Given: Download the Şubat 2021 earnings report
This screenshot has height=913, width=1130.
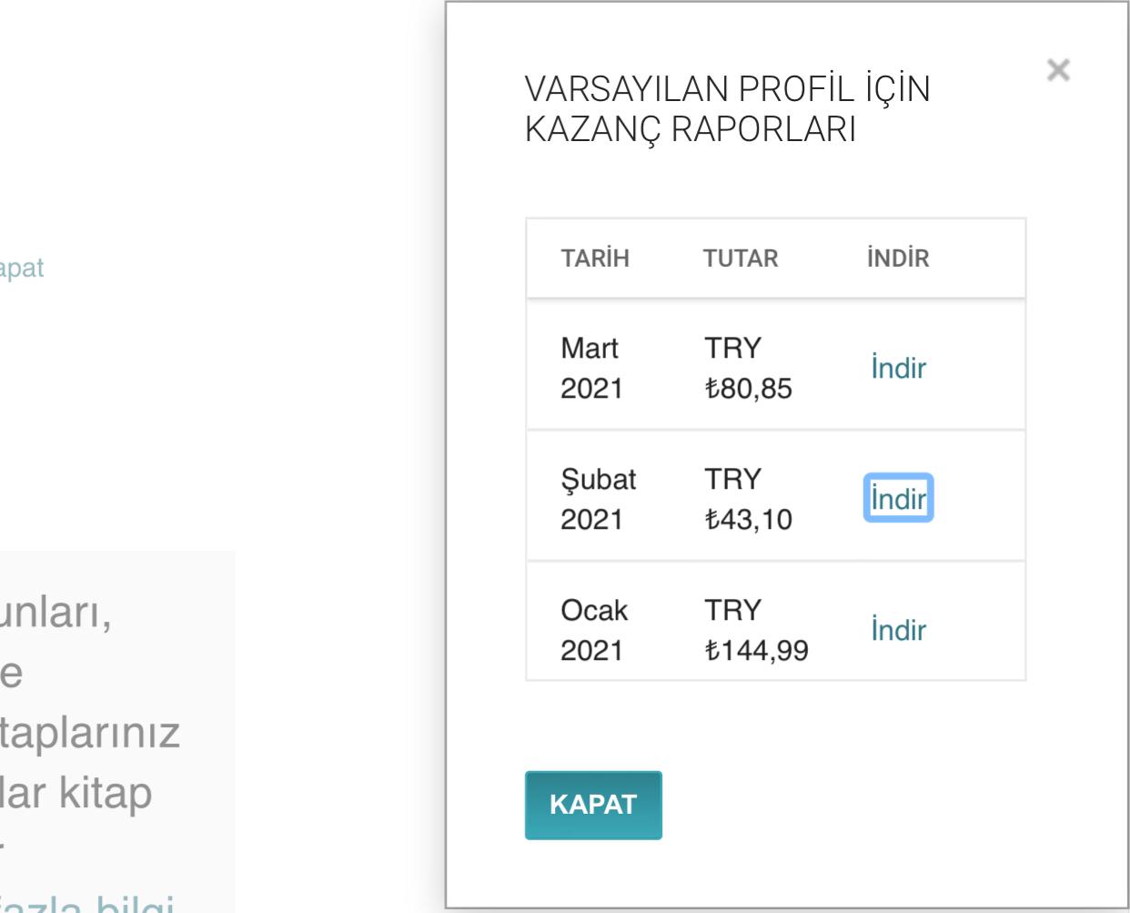Looking at the screenshot, I should coord(899,498).
